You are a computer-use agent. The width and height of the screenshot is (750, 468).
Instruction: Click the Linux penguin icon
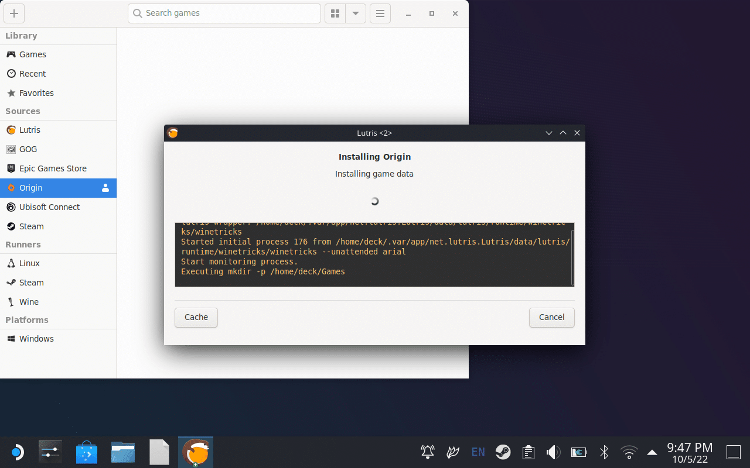tap(11, 263)
